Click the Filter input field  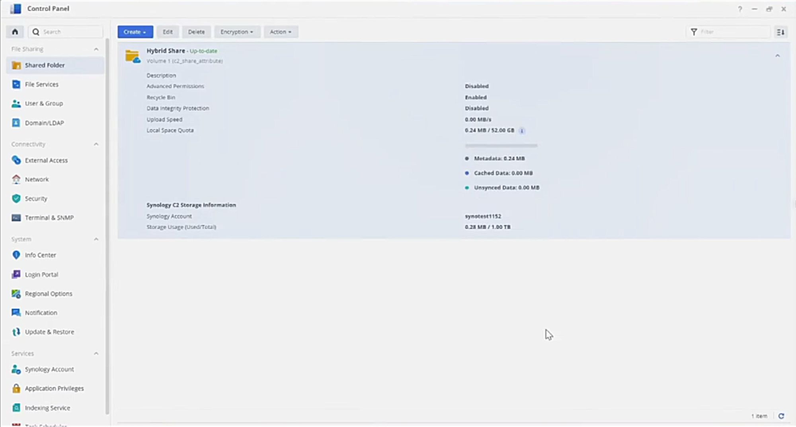(x=728, y=32)
